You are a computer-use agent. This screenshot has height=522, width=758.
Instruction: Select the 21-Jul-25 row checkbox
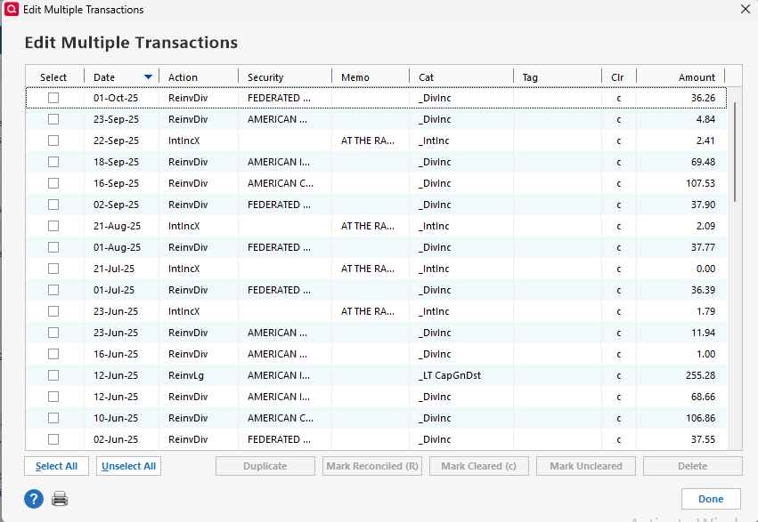pyautogui.click(x=53, y=269)
